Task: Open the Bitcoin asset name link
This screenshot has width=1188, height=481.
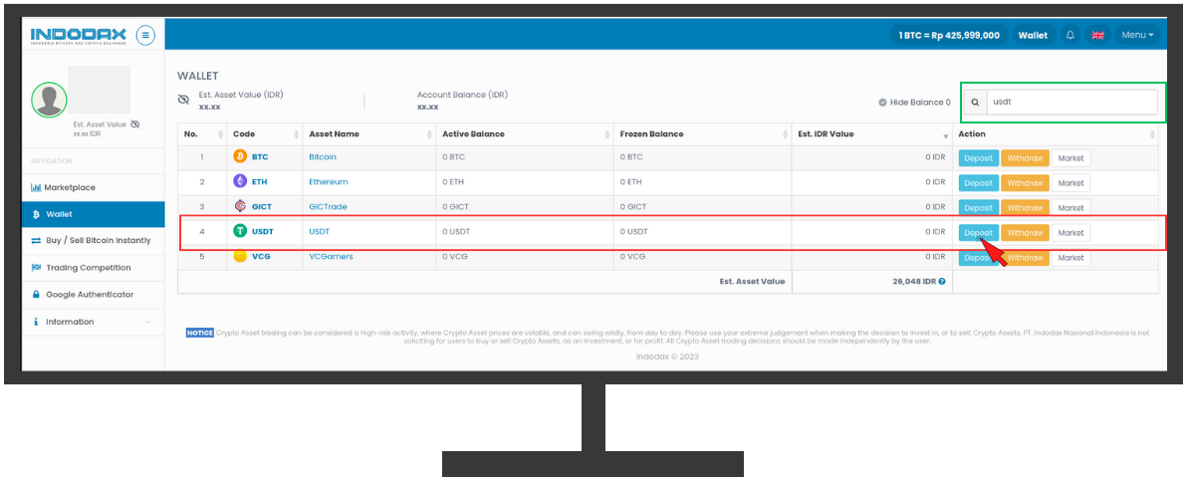Action: click(323, 156)
